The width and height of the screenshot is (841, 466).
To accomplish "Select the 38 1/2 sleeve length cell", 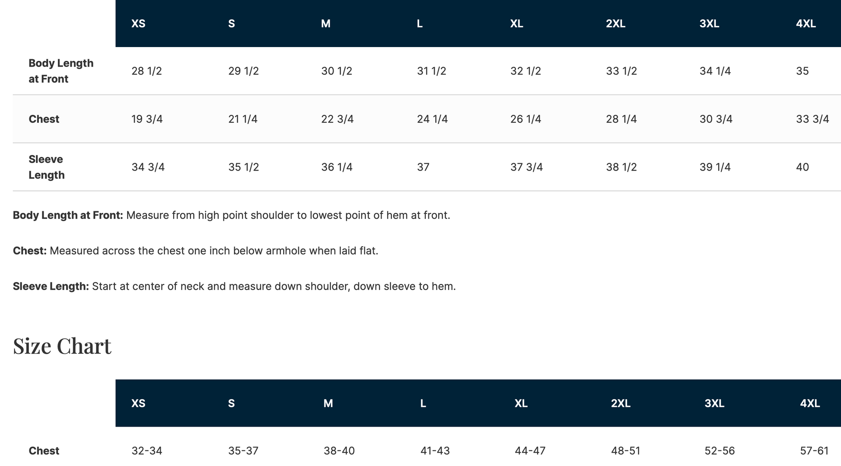I will [621, 167].
